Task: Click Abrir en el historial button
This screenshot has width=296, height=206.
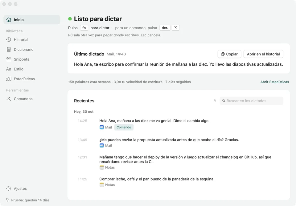Action: [x=263, y=54]
